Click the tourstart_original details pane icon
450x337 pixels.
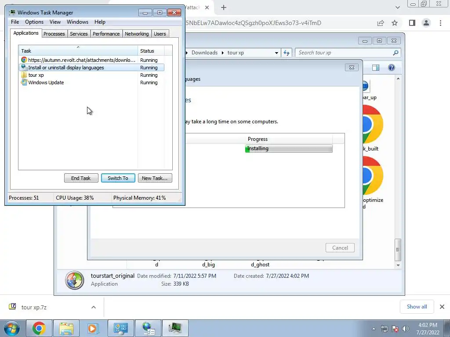pyautogui.click(x=75, y=280)
